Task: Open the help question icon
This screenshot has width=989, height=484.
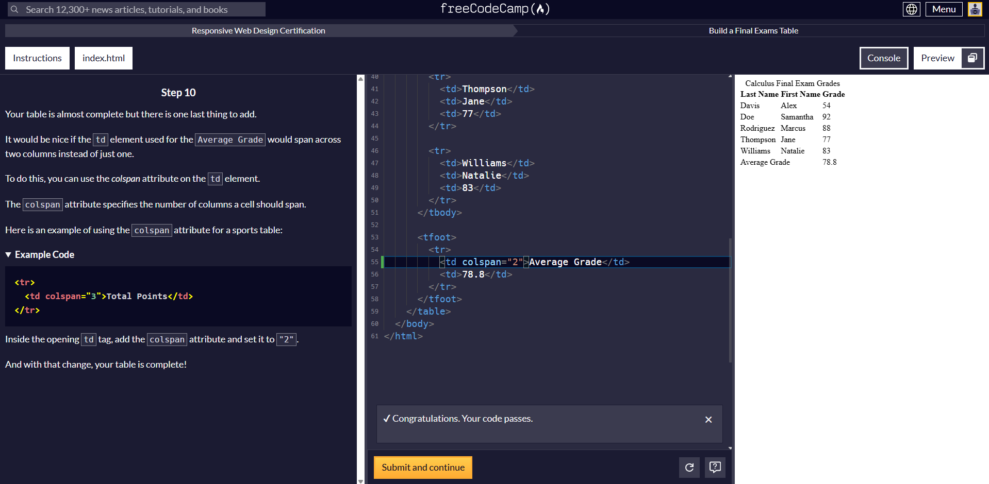Action: click(715, 468)
